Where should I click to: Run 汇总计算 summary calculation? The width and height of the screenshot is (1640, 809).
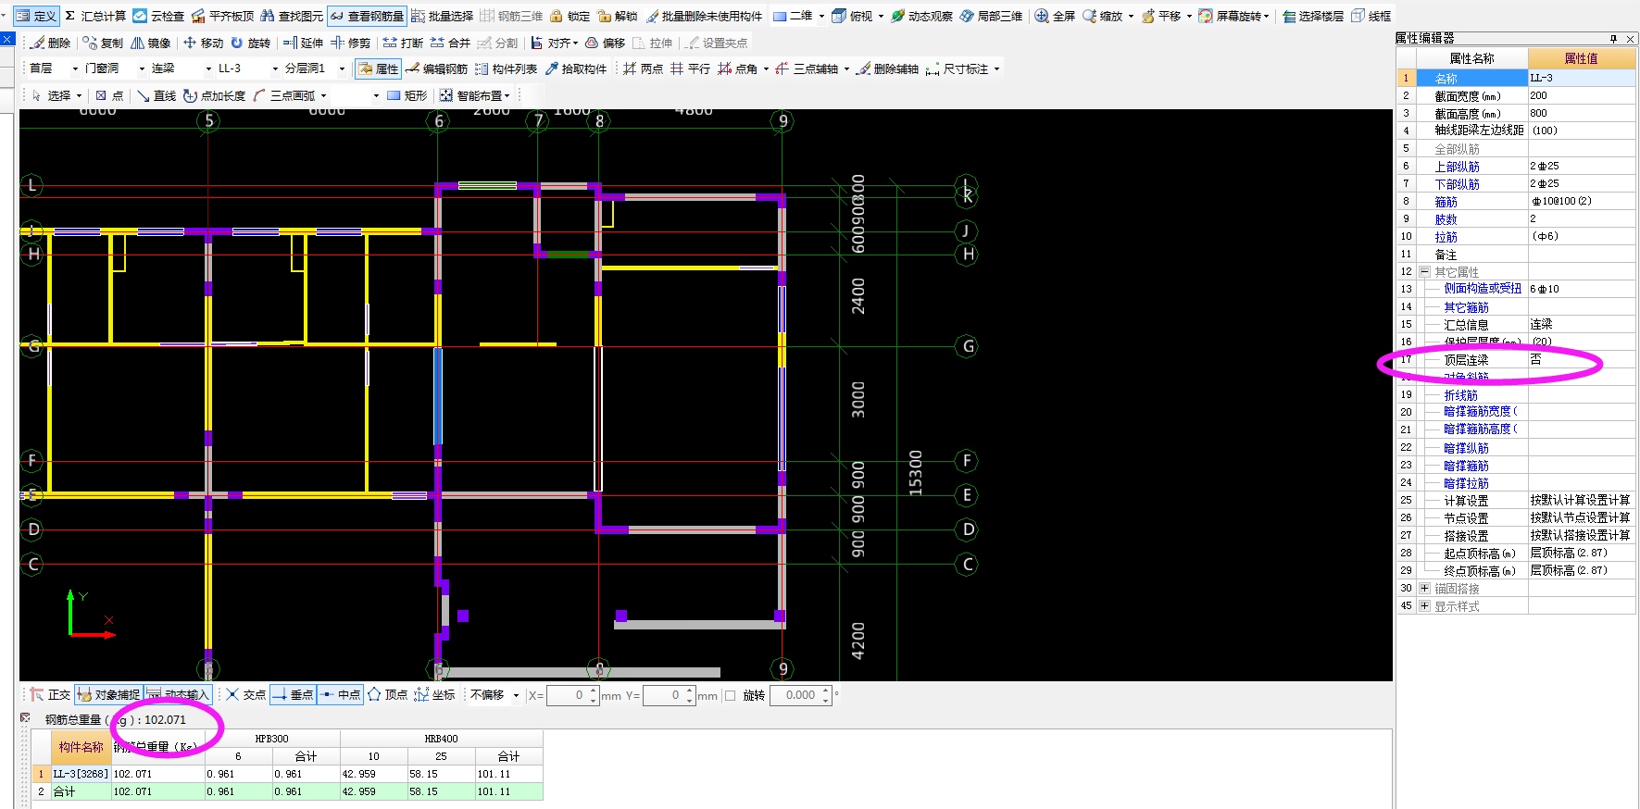click(x=95, y=16)
